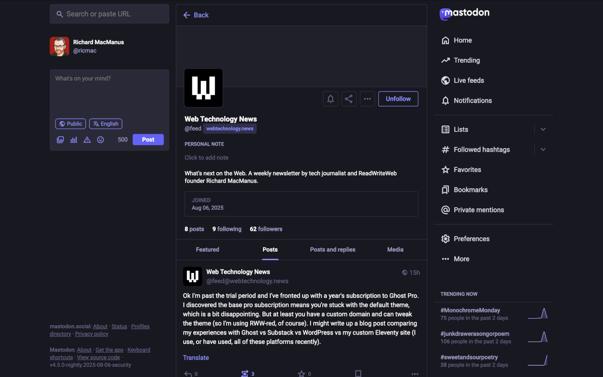Click in the search or paste URL field

pos(109,14)
